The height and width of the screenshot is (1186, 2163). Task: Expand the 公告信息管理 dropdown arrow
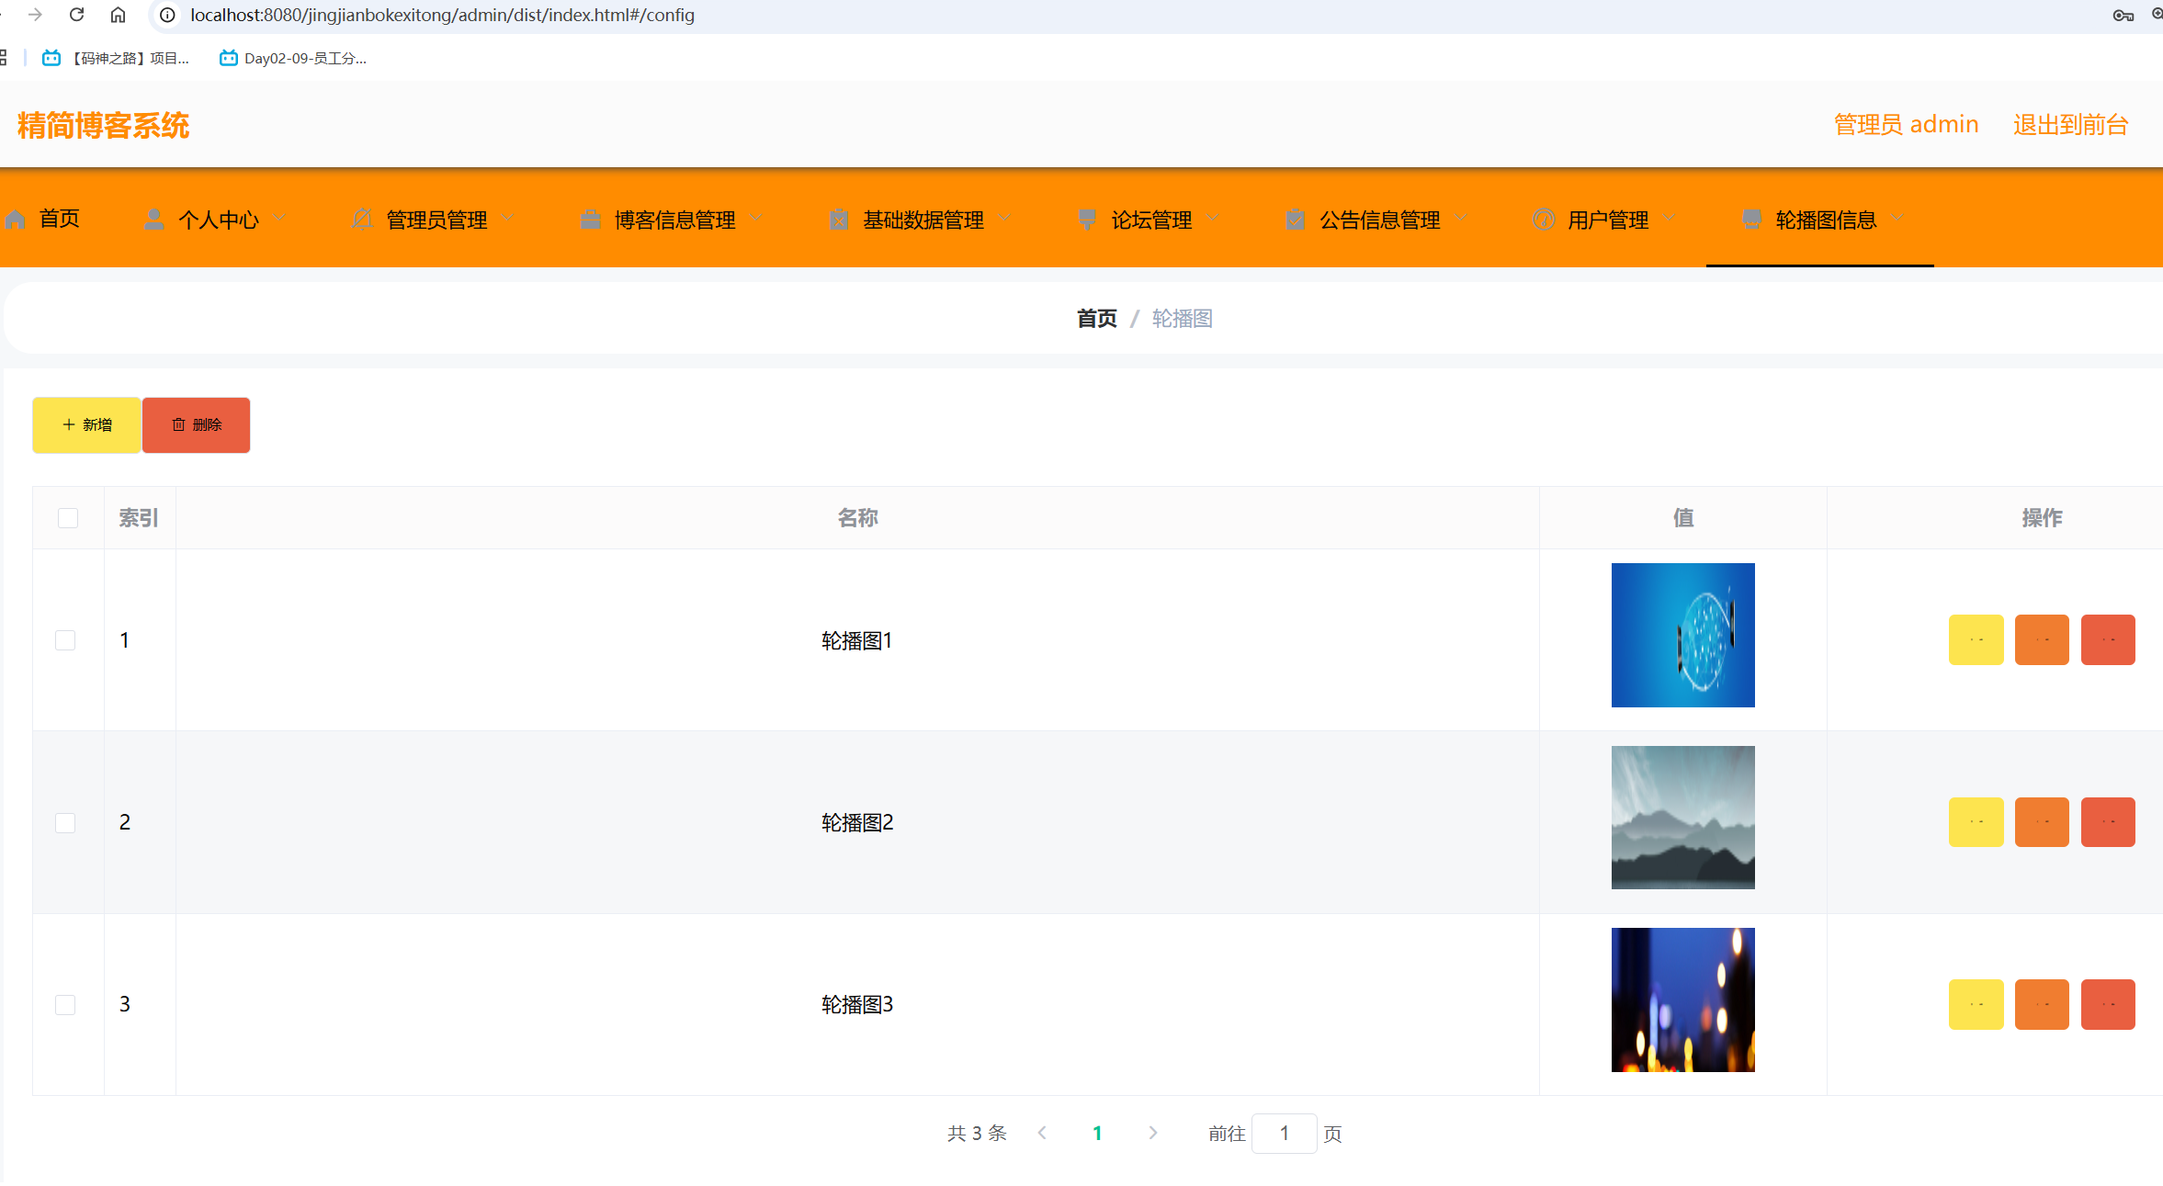1460,219
